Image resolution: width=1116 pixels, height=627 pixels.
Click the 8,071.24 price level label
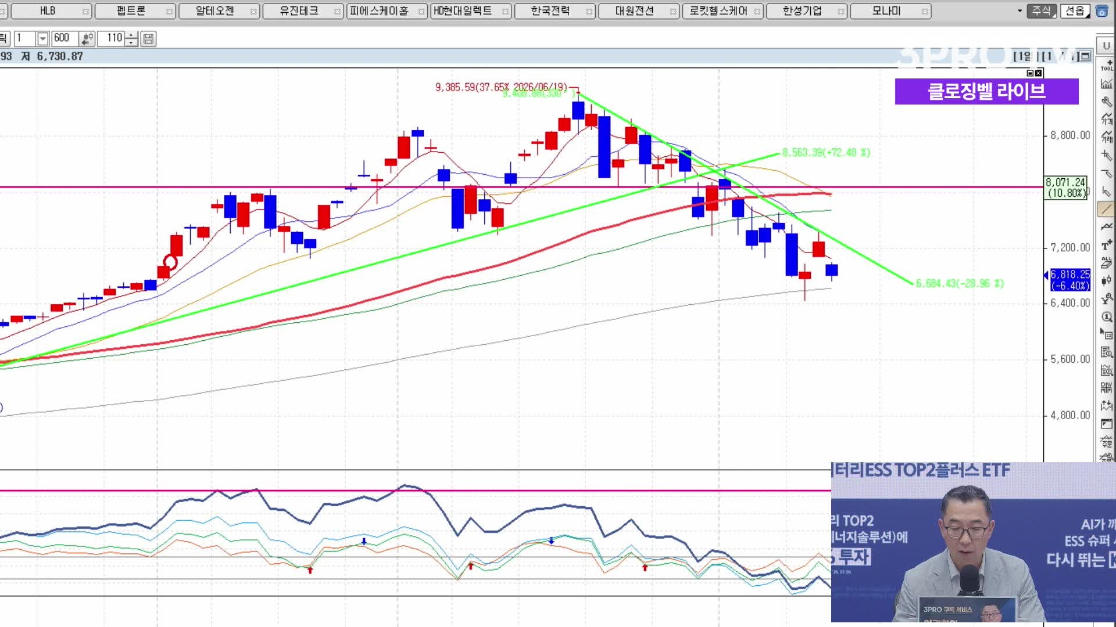[x=1065, y=188]
